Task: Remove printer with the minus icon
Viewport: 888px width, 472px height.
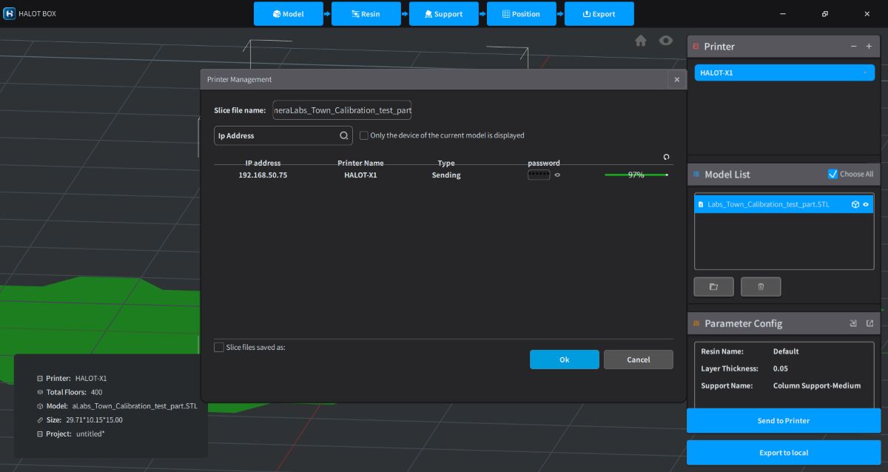Action: [x=853, y=47]
